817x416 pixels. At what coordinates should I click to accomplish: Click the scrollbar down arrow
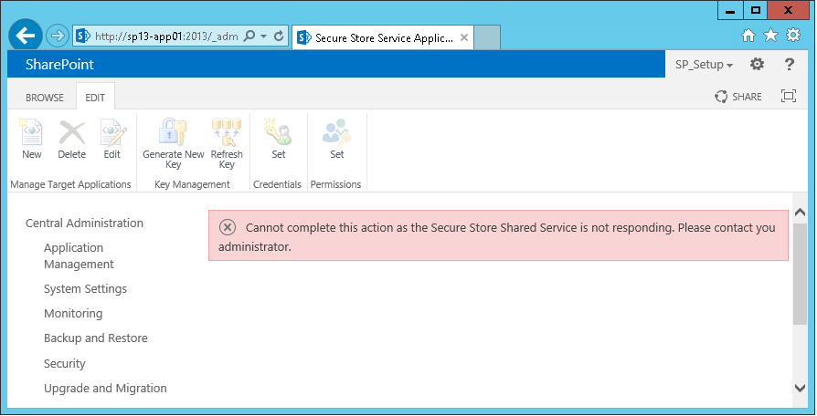tap(800, 388)
